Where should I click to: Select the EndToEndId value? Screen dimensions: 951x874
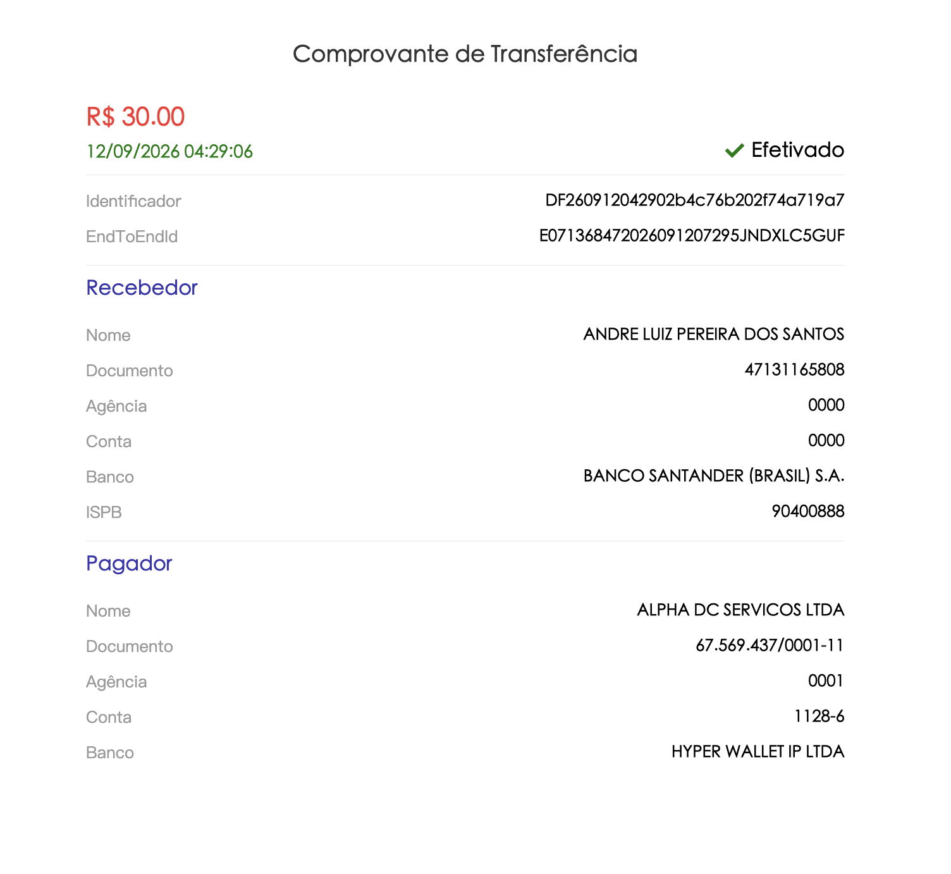(x=692, y=236)
